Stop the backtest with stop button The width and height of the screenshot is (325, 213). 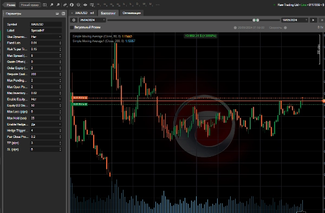(322, 20)
